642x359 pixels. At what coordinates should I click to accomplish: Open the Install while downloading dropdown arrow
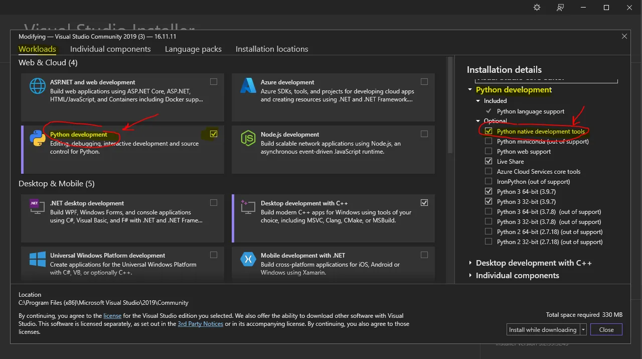coord(583,330)
